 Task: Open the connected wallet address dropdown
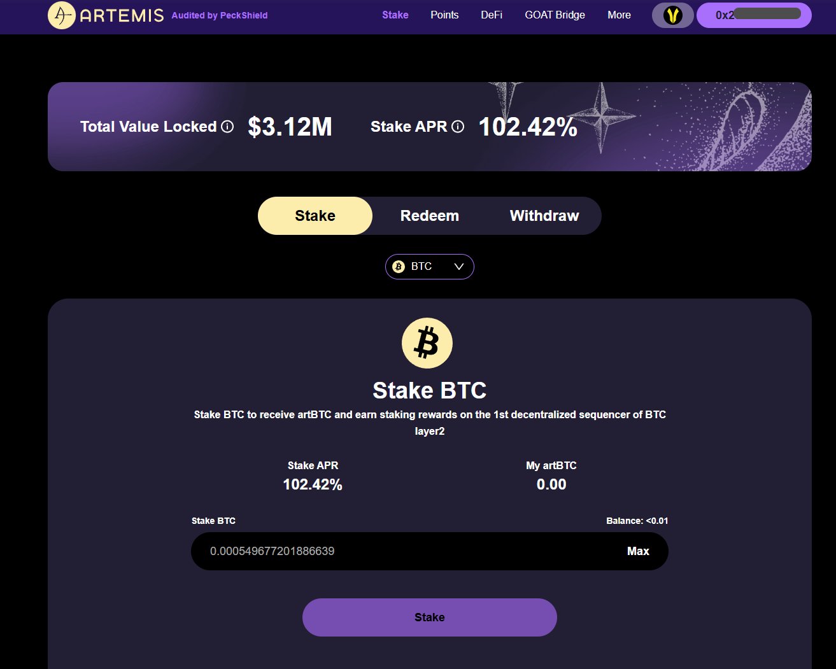click(x=753, y=15)
